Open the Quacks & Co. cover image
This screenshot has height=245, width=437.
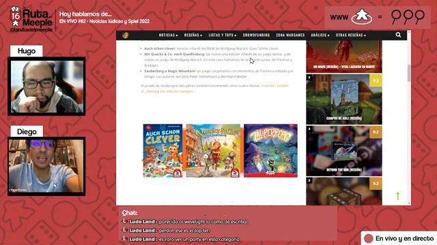[x=213, y=150]
